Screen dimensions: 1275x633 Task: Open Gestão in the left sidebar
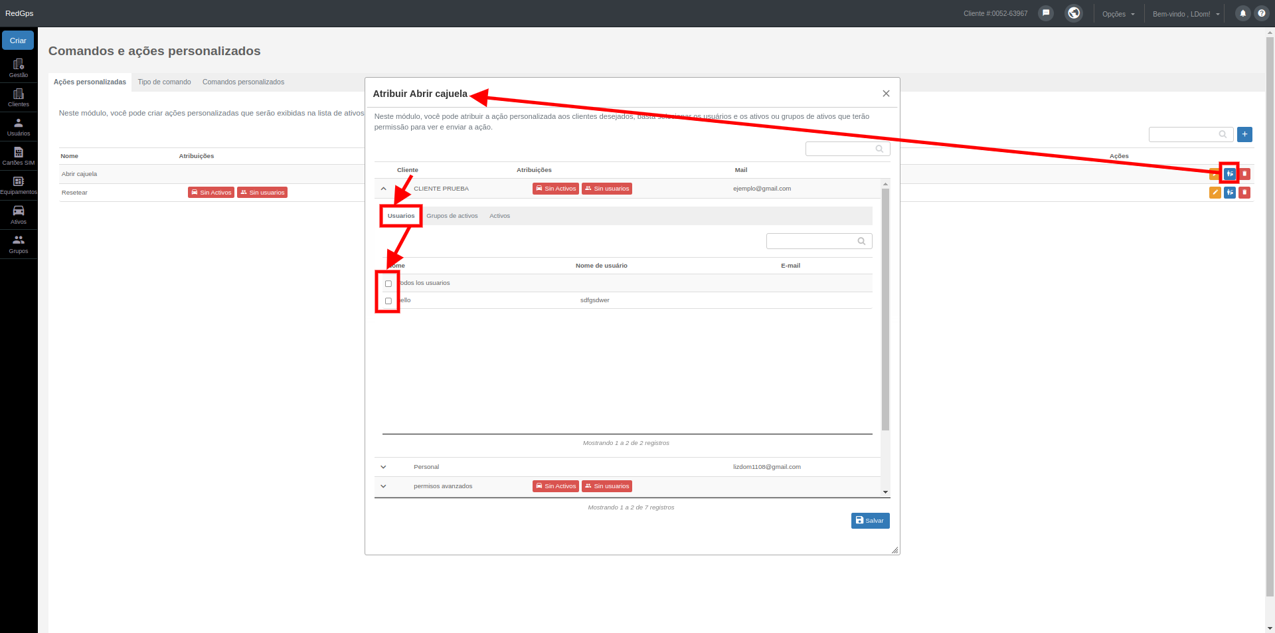(x=19, y=68)
